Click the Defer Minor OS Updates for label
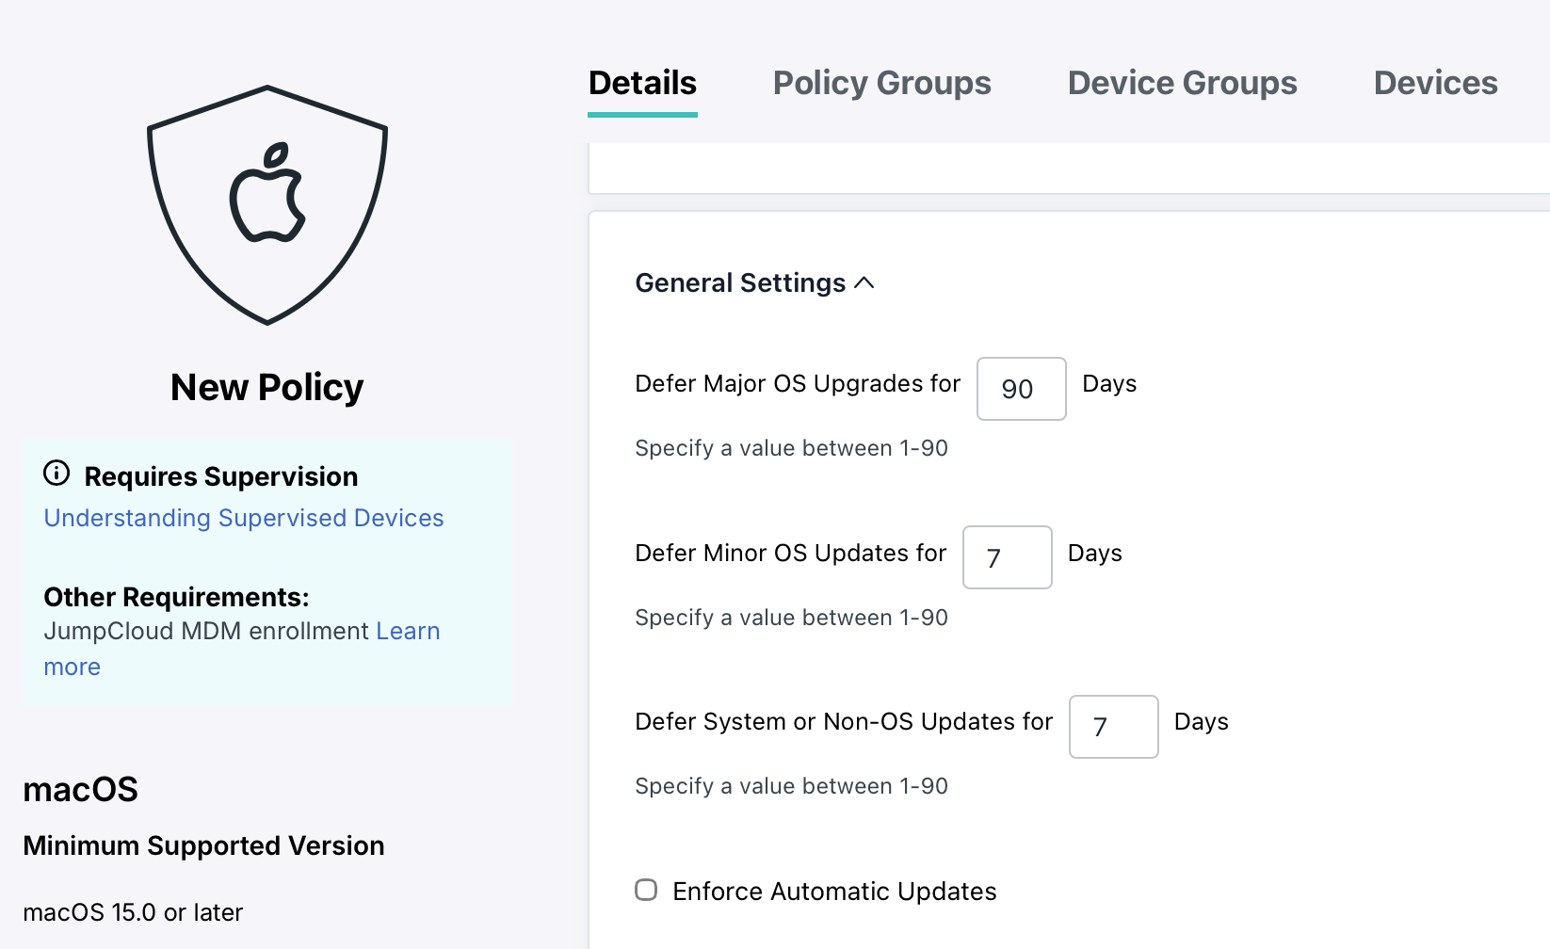1550x949 pixels. 790,553
